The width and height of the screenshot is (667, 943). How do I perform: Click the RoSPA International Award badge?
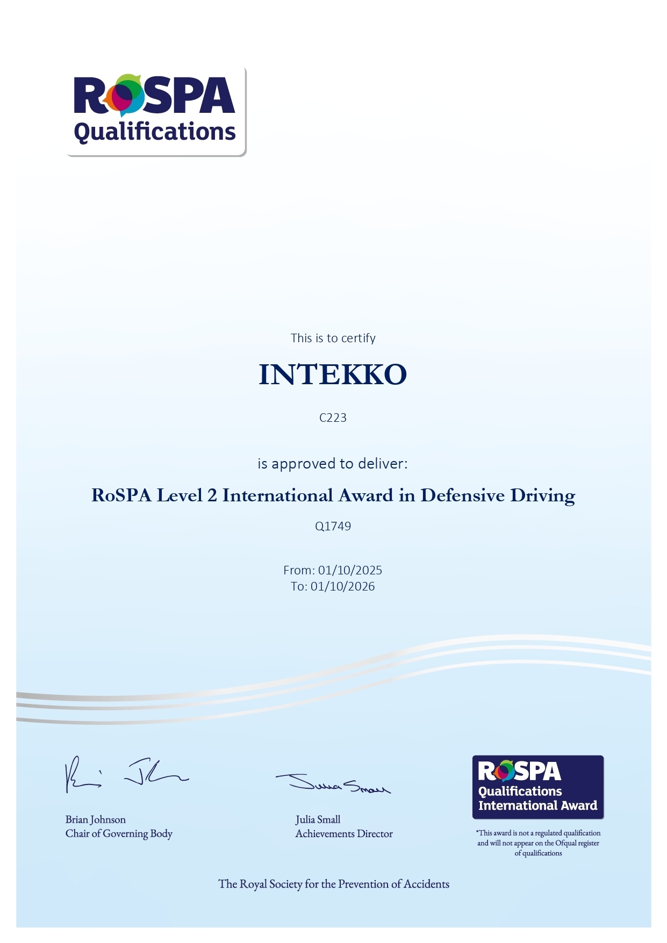(x=537, y=787)
